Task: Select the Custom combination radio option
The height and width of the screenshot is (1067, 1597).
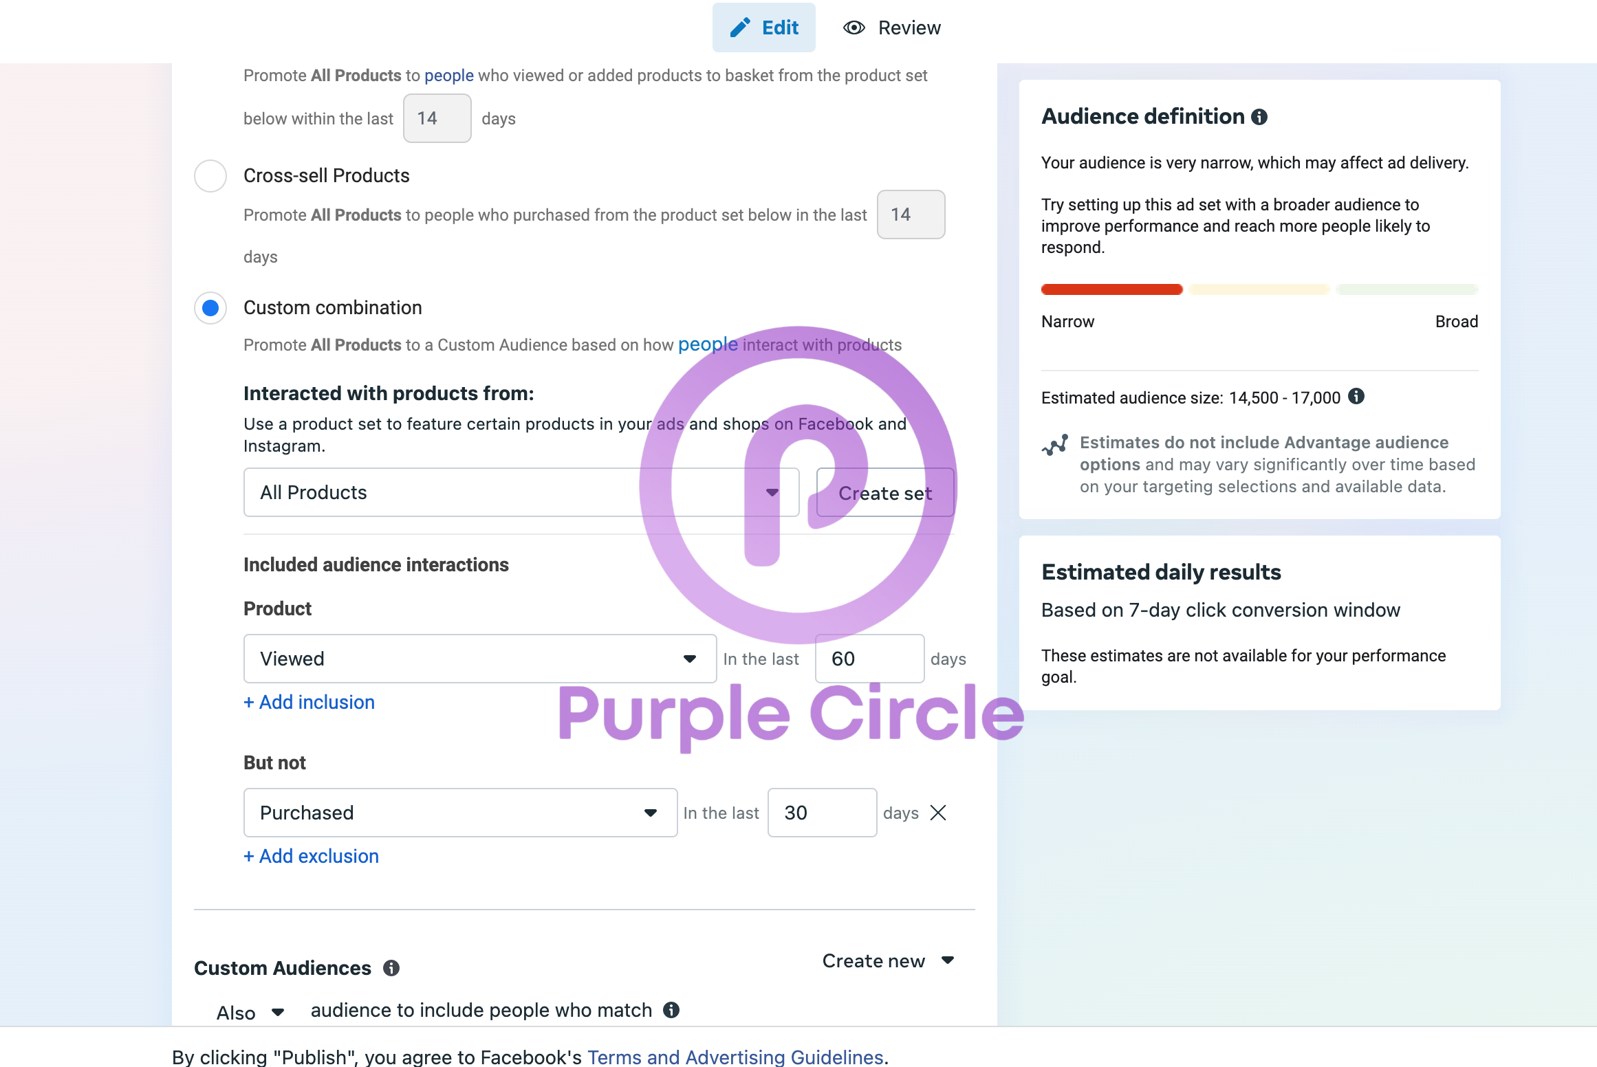Action: (x=210, y=308)
